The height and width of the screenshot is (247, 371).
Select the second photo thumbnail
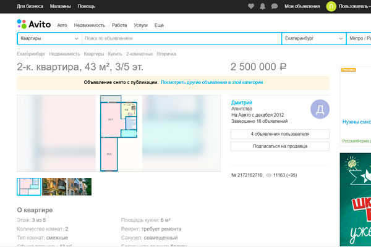coord(54,186)
